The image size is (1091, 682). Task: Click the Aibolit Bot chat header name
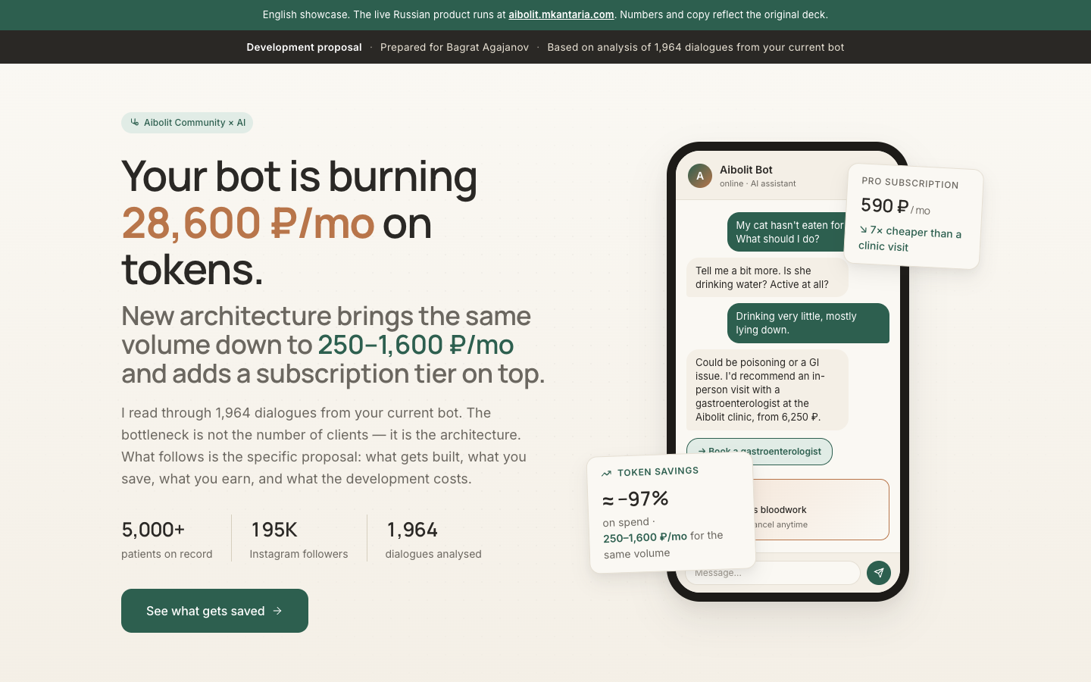[x=746, y=170]
